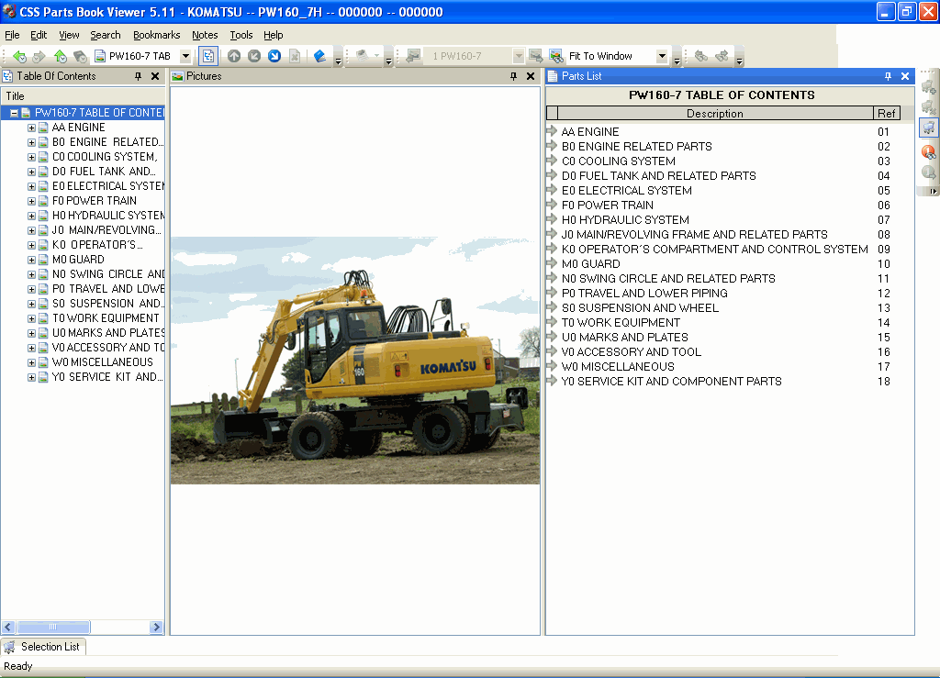Click the Komatsu excavator picture
This screenshot has height=678, width=940.
click(355, 360)
